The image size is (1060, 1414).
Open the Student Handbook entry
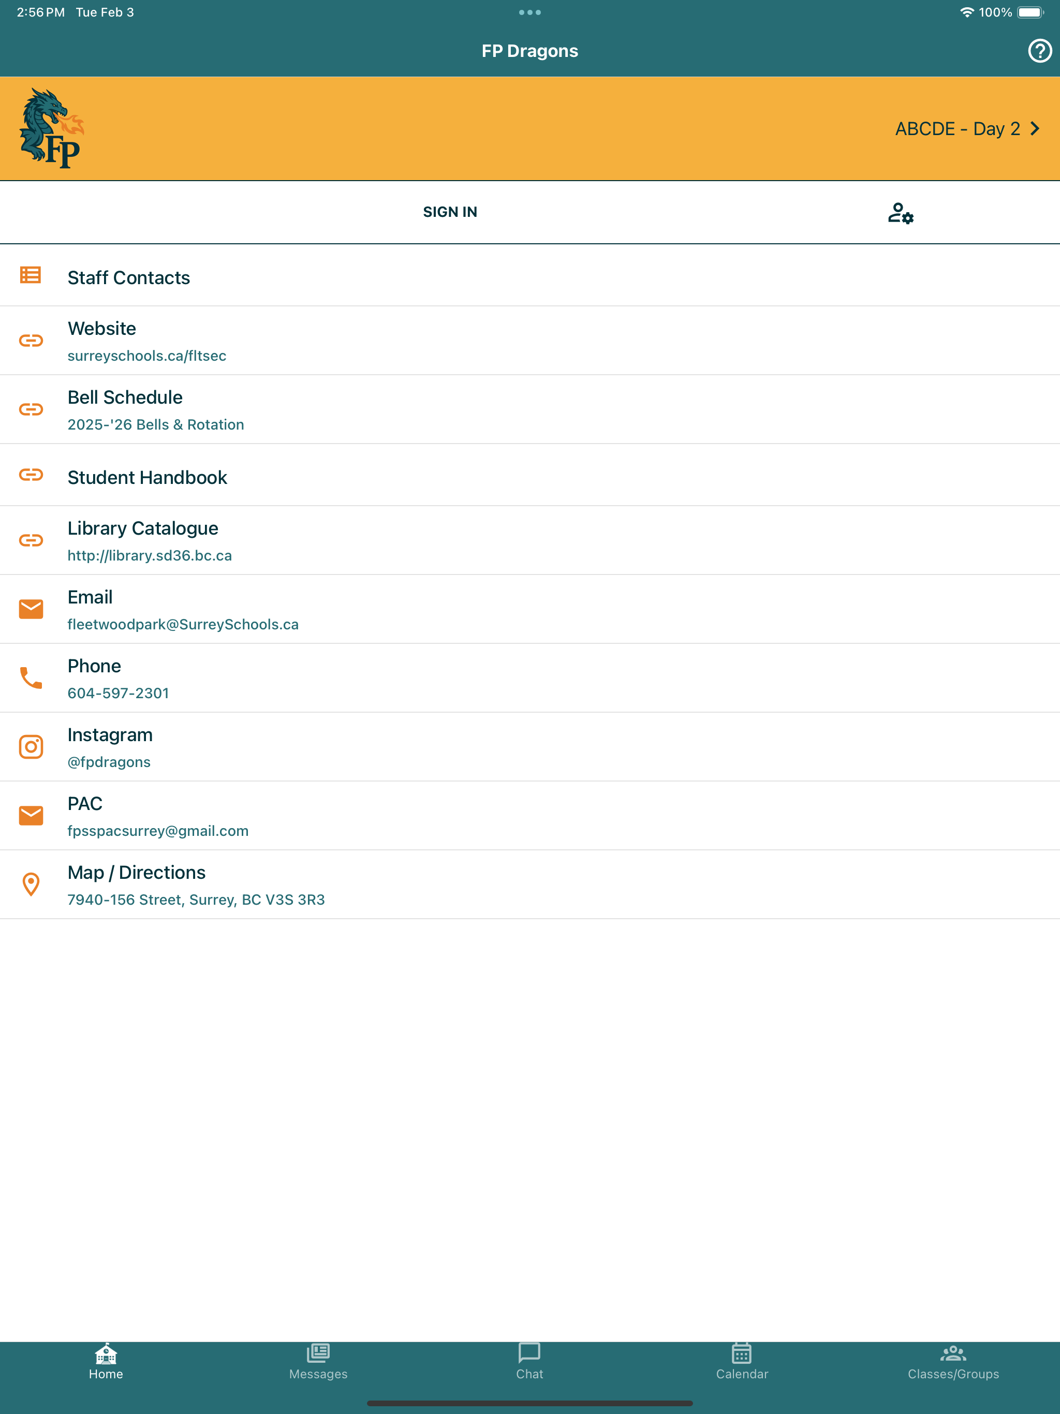pyautogui.click(x=147, y=477)
